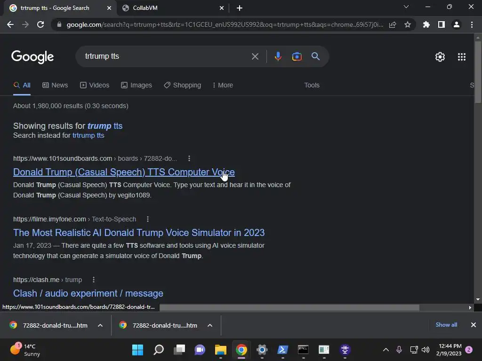This screenshot has width=482, height=361.
Task: Click the vertical scrollbar down arrow
Action: pyautogui.click(x=478, y=299)
